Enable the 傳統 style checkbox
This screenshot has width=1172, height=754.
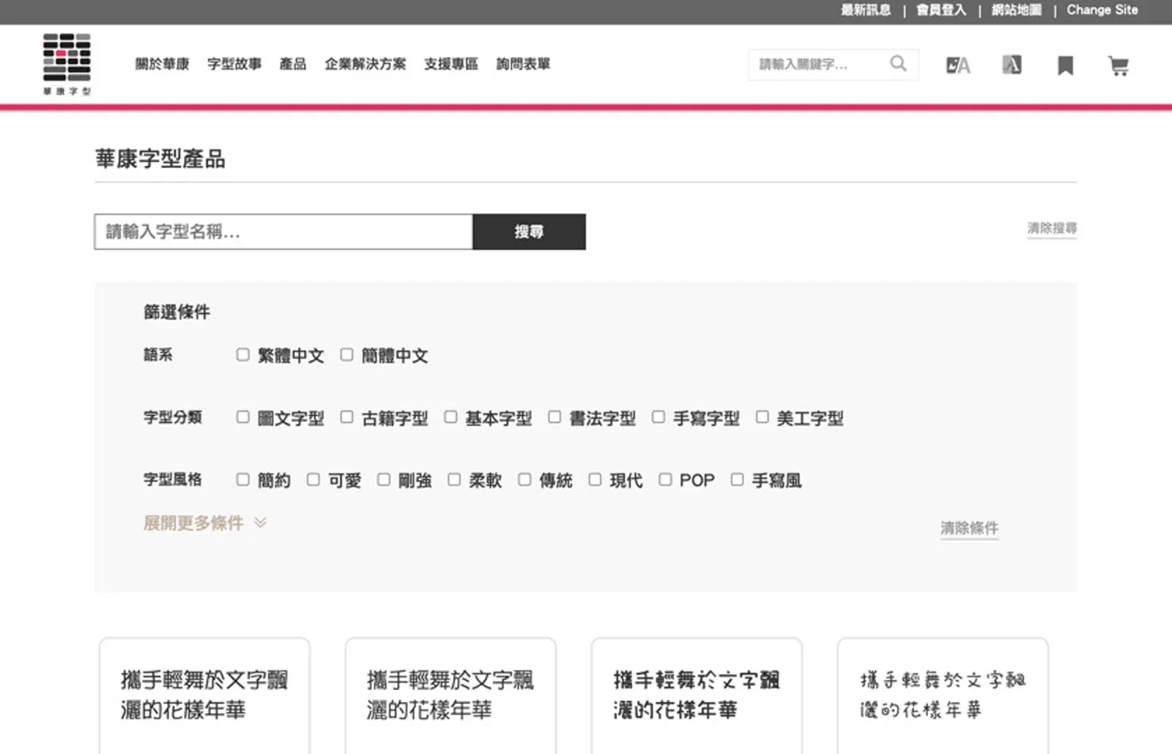click(x=524, y=479)
